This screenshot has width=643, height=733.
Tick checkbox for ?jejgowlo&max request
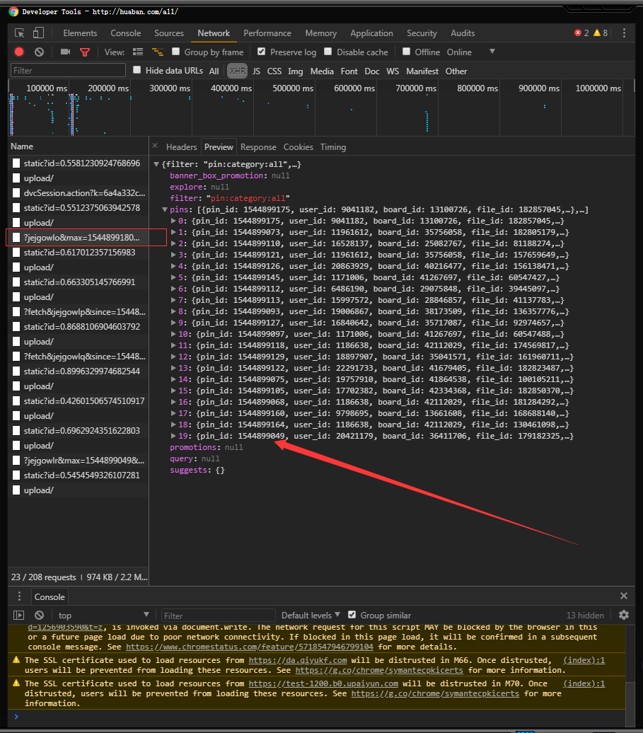[x=16, y=238]
